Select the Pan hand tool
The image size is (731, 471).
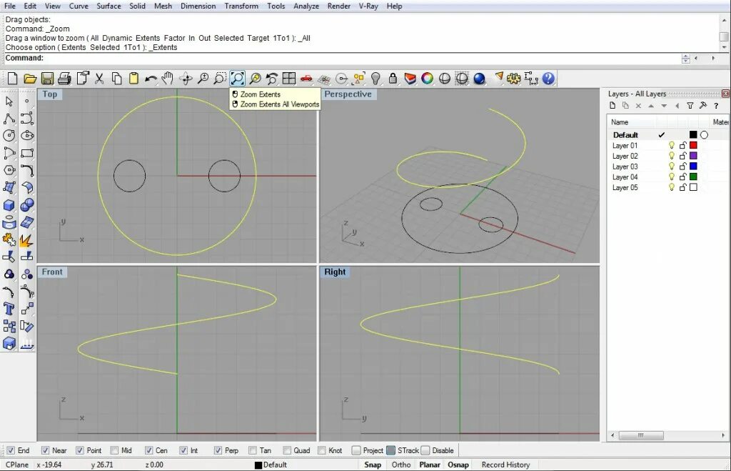coord(167,79)
